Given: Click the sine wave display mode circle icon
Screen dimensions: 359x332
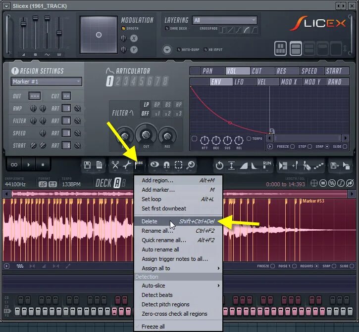Looking at the screenshot, I should [x=332, y=183].
